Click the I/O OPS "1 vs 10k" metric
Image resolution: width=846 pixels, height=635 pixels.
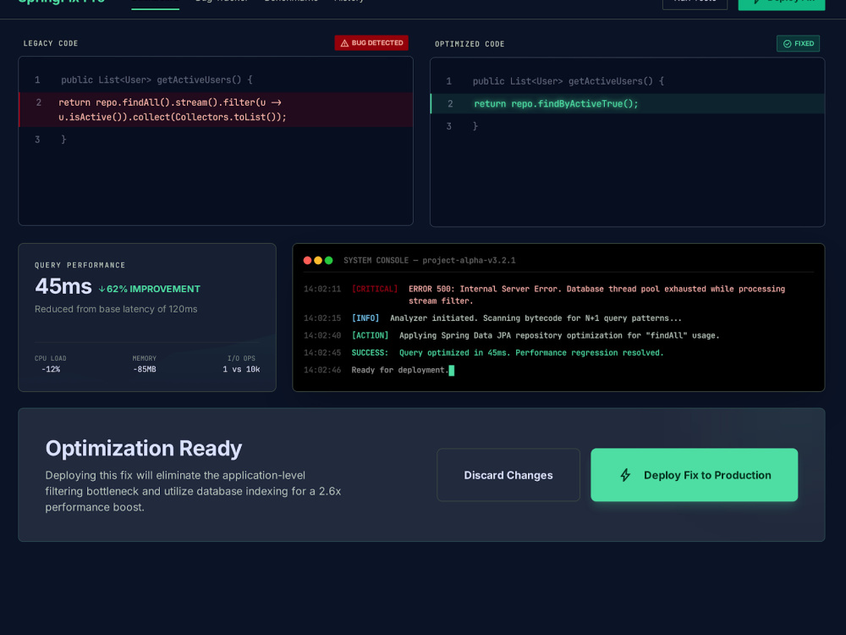pyautogui.click(x=241, y=364)
